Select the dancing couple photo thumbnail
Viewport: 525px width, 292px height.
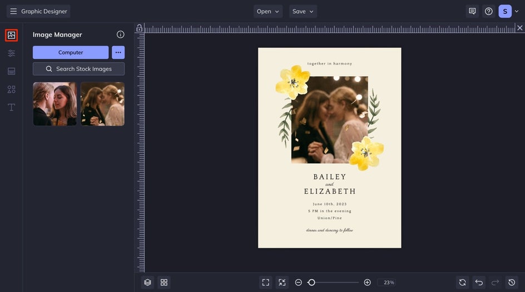(x=102, y=104)
